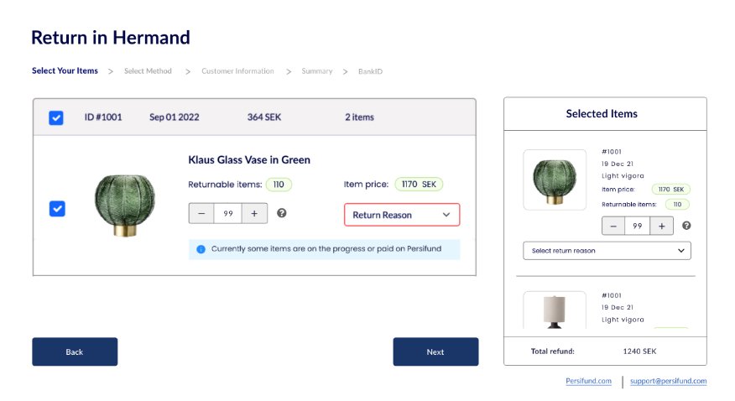This screenshot has width=735, height=401.
Task: Open the Persifund.com link
Action: pyautogui.click(x=588, y=381)
